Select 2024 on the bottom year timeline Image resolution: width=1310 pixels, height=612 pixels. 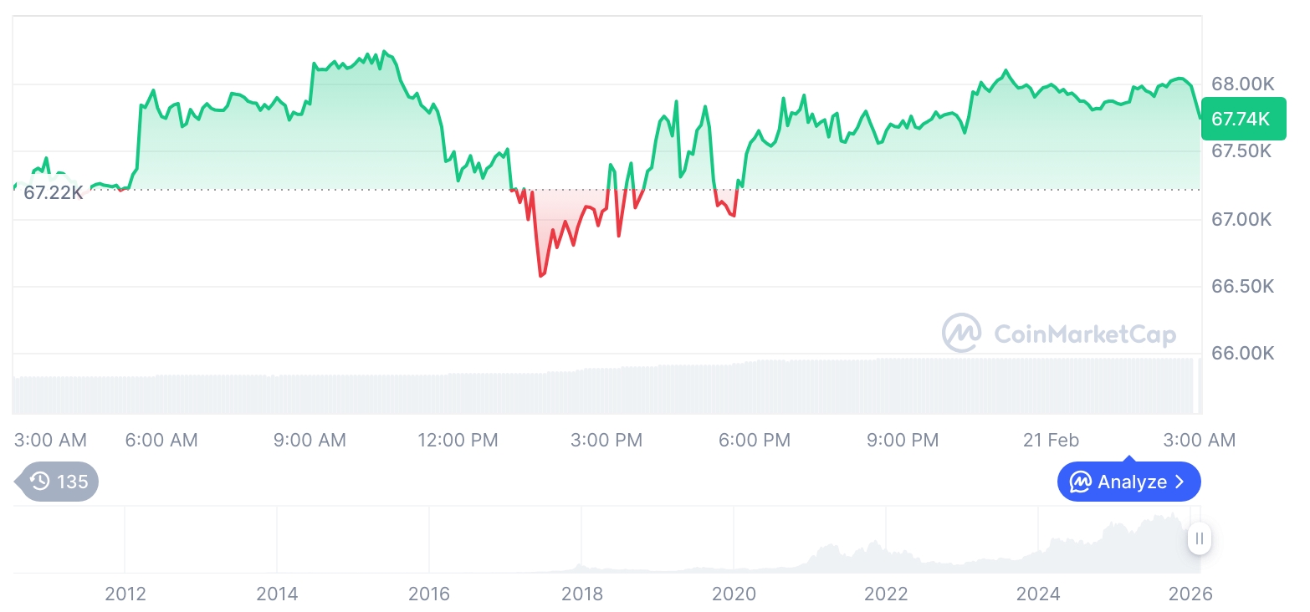coord(1038,594)
